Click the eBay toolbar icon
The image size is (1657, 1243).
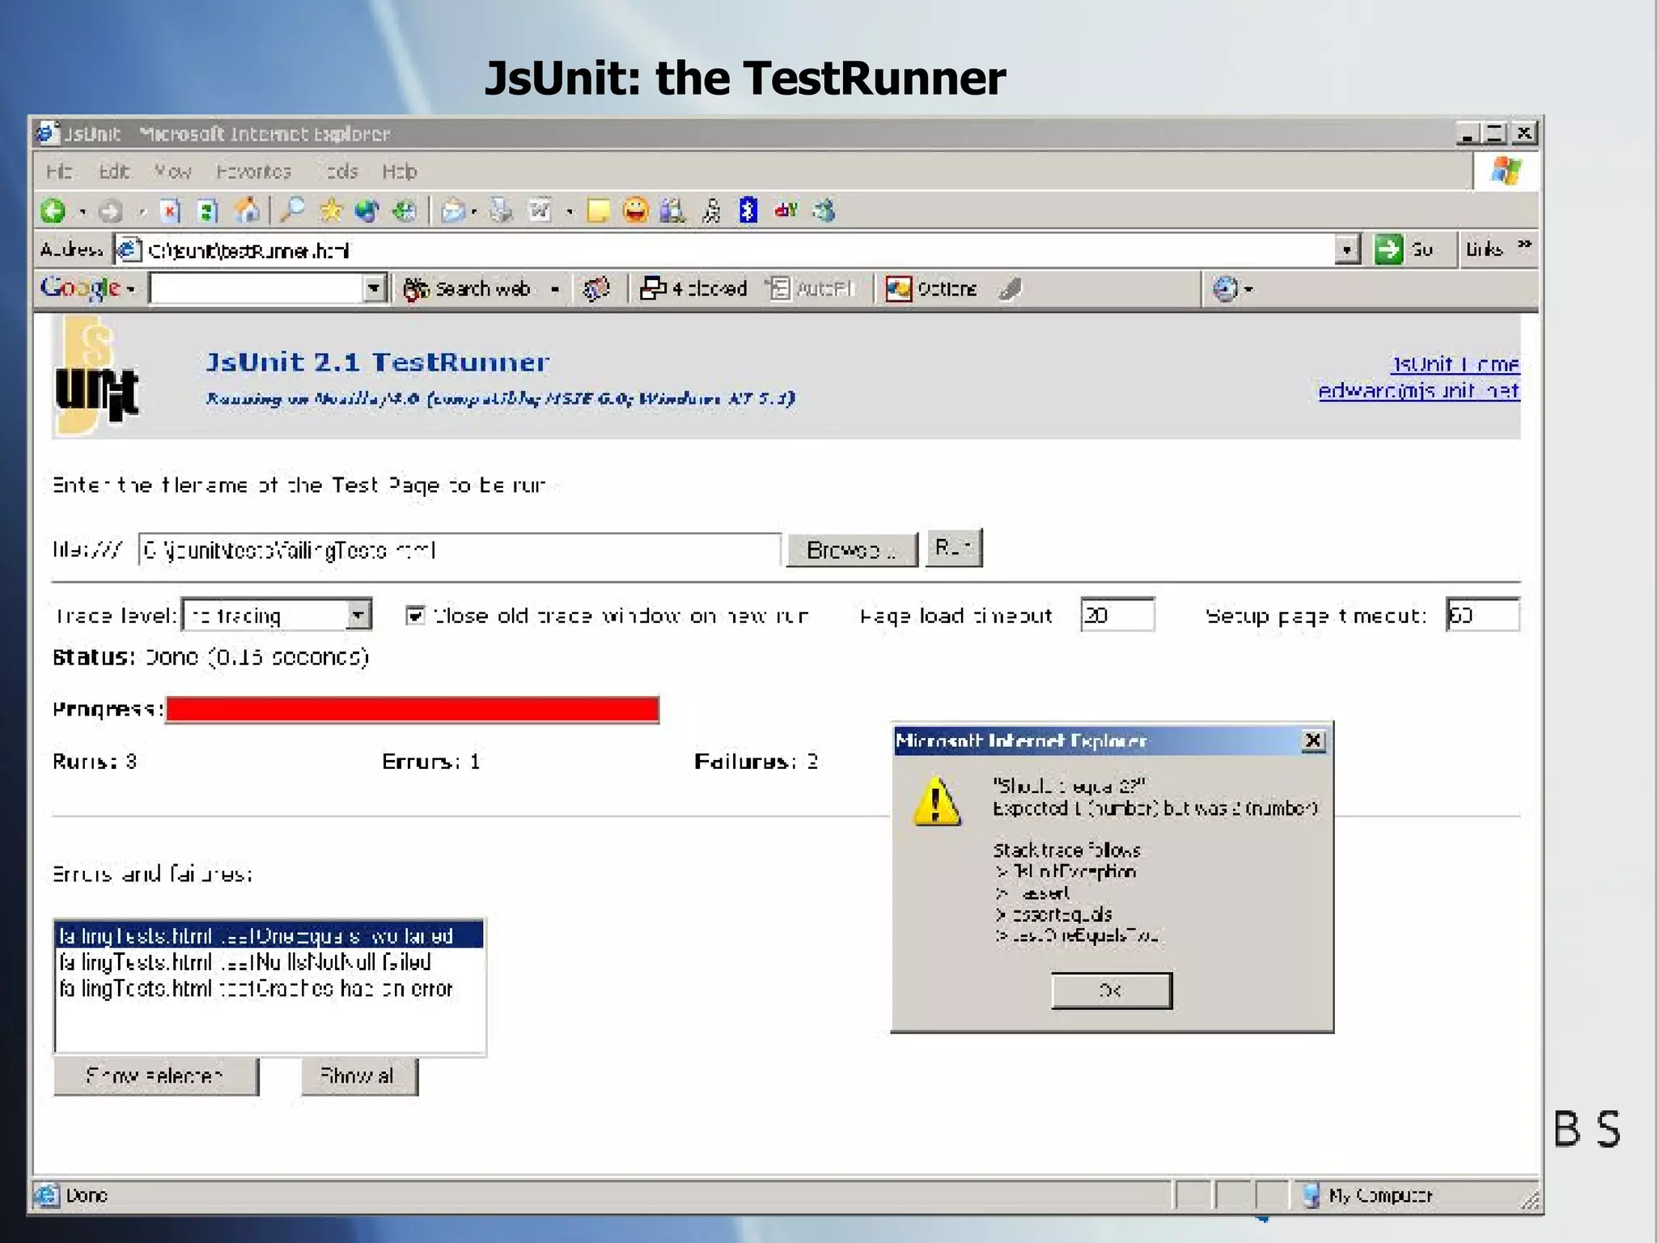click(x=786, y=210)
